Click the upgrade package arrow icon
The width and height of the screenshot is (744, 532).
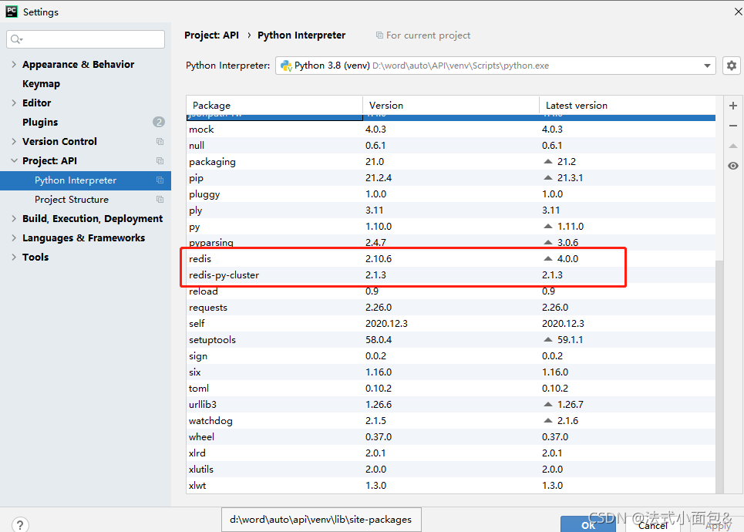pos(733,146)
